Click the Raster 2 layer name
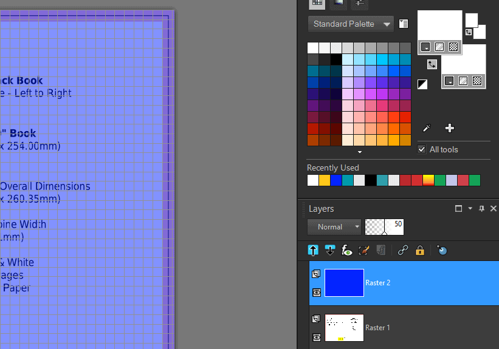Viewport: 499px width, 349px height. pyautogui.click(x=378, y=283)
